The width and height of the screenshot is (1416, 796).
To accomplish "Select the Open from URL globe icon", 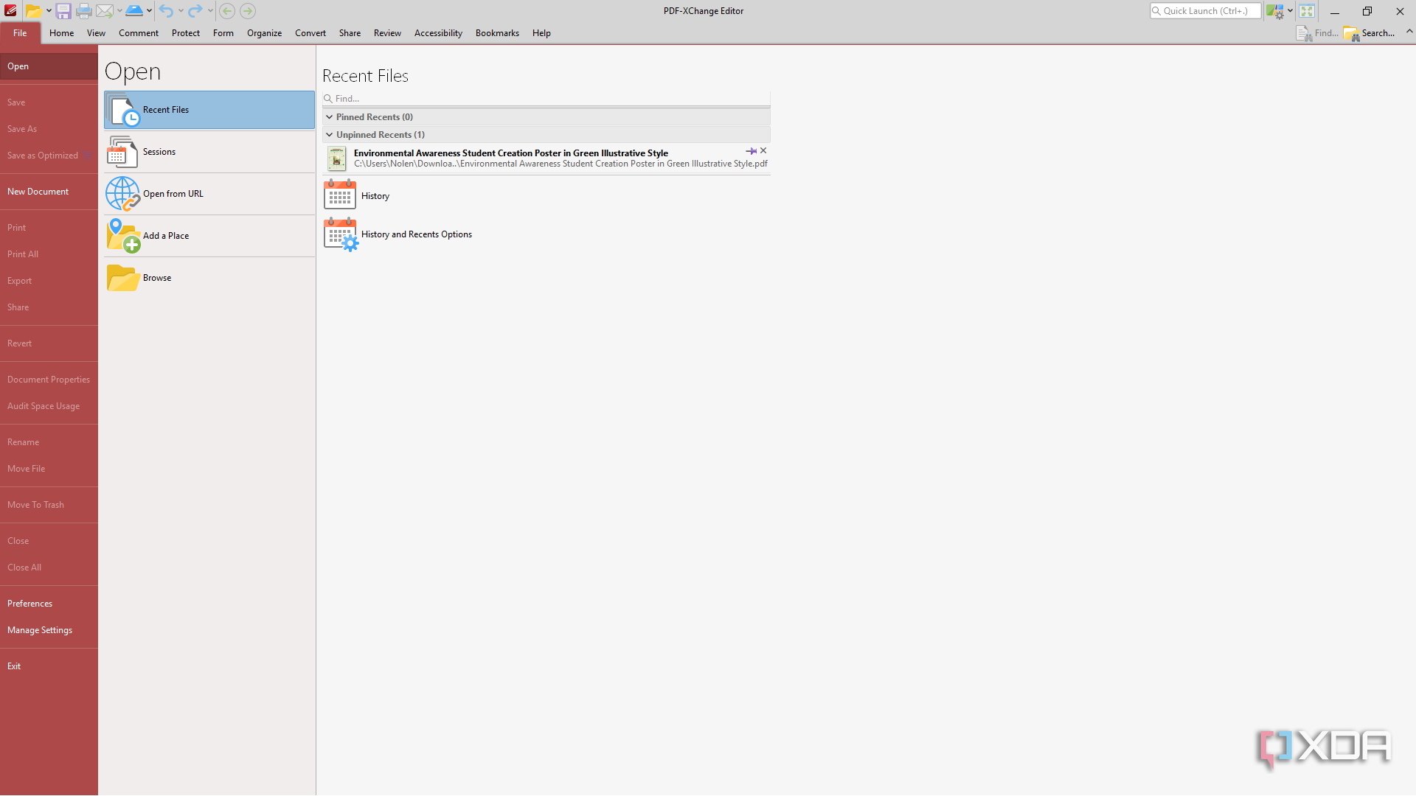I will click(x=122, y=194).
